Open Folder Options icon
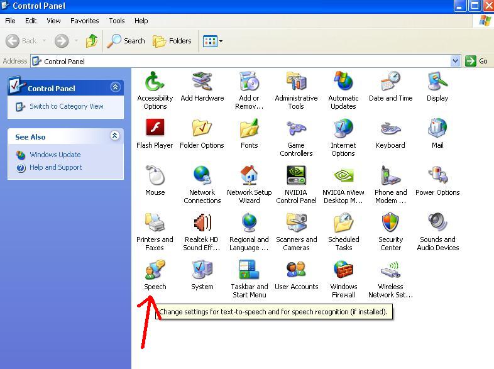The height and width of the screenshot is (369, 494). (202, 129)
